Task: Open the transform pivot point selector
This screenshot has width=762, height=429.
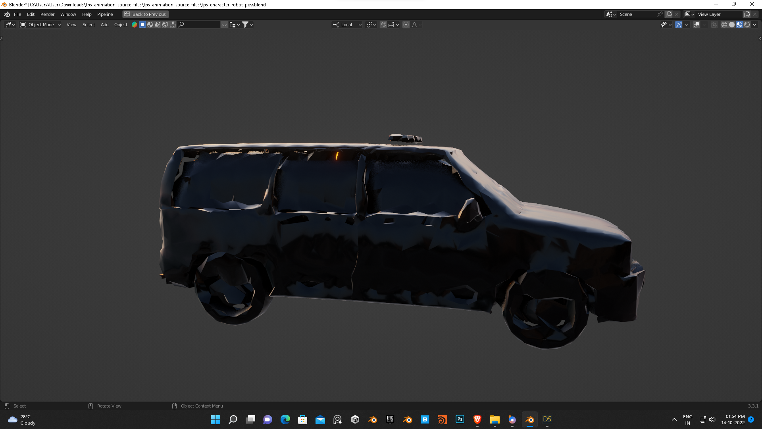Action: click(369, 25)
